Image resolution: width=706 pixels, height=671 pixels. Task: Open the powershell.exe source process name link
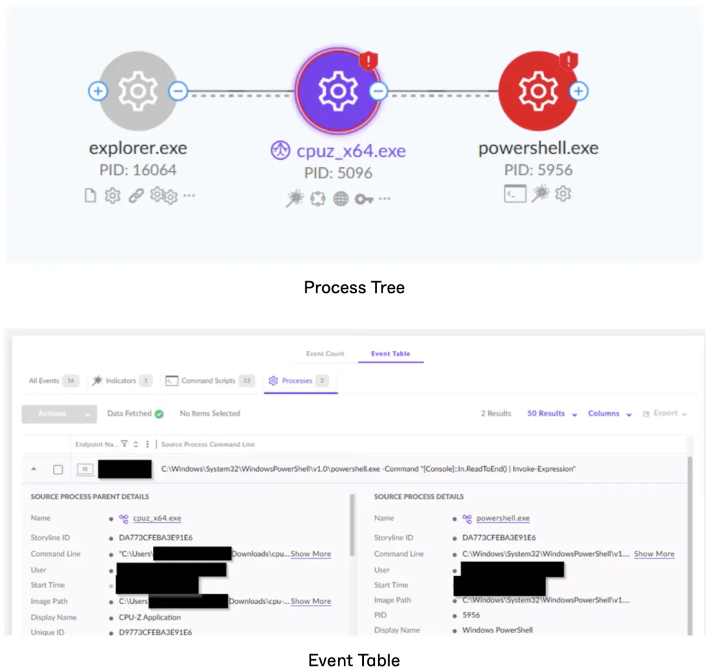(503, 518)
